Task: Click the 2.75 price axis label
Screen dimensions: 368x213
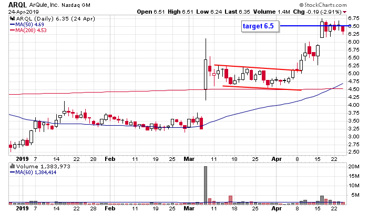Action: (354, 145)
